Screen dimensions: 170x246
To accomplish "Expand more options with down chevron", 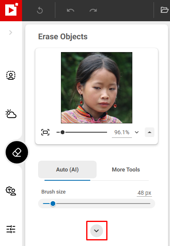I will tap(97, 231).
